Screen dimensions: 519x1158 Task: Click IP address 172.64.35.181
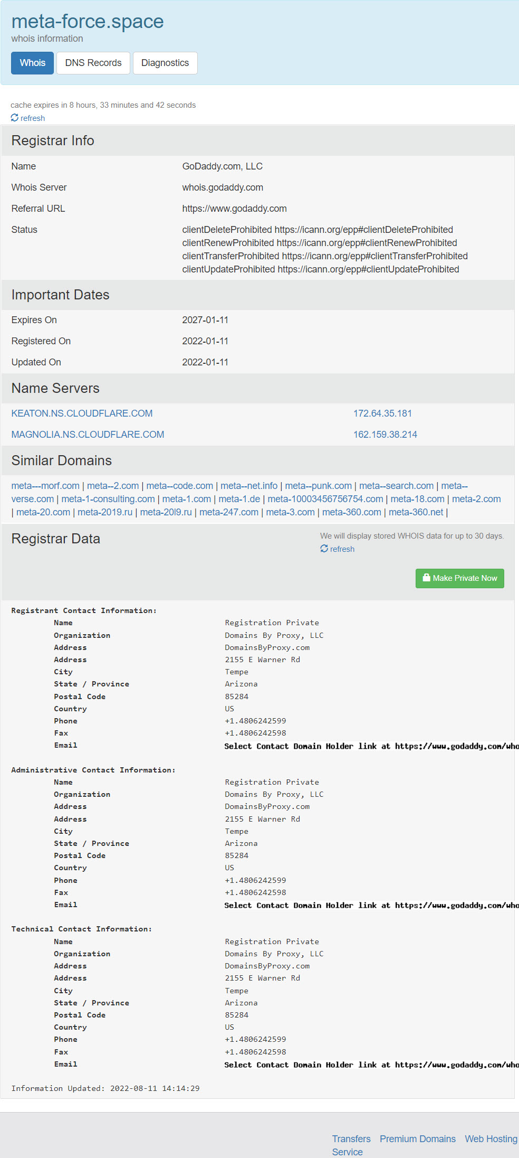382,413
